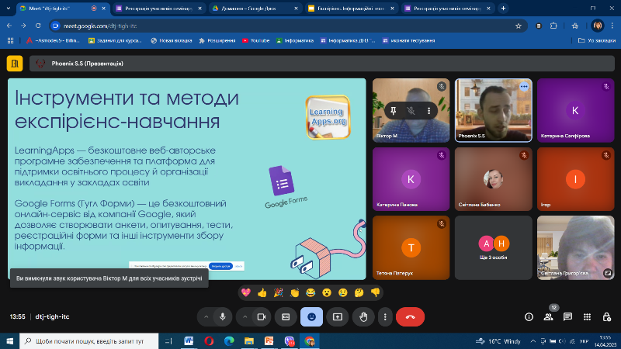621x349 pixels.
Task: Leave the call with red button
Action: point(411,317)
